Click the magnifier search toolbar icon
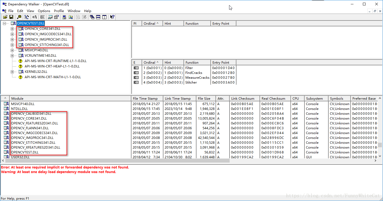Viewport: 383px width, 201px height. coord(70,17)
